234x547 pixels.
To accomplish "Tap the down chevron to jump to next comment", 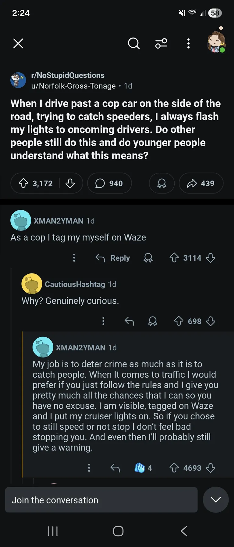I will click(x=216, y=500).
